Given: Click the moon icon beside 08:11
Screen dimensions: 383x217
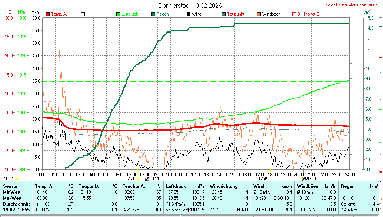Looking at the screenshot, I should (x=147, y=179).
